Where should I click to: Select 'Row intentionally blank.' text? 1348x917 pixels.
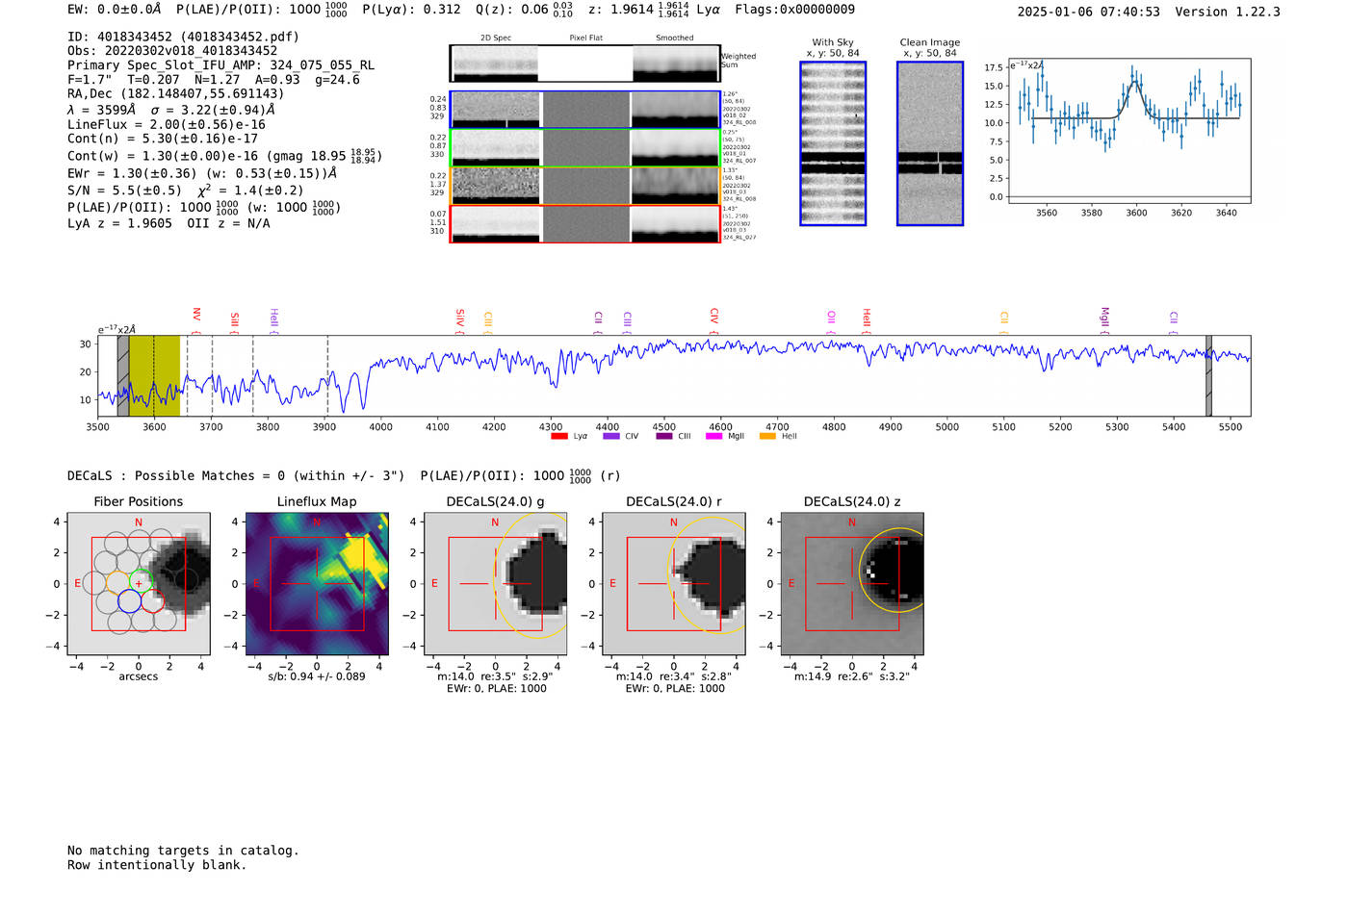(x=157, y=865)
